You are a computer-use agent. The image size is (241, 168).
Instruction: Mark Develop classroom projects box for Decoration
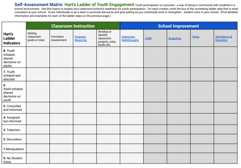click(108, 139)
